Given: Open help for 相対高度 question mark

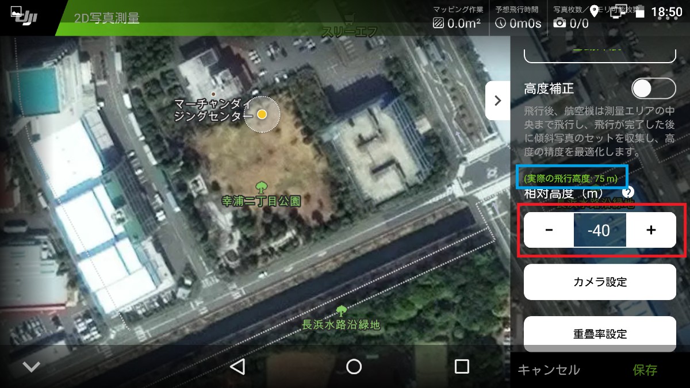Looking at the screenshot, I should [628, 193].
